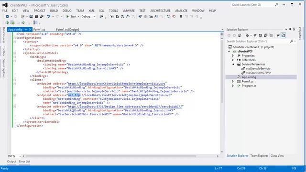306x172 pixels.
Task: Open the Toolbox side panel
Action: [4, 51]
